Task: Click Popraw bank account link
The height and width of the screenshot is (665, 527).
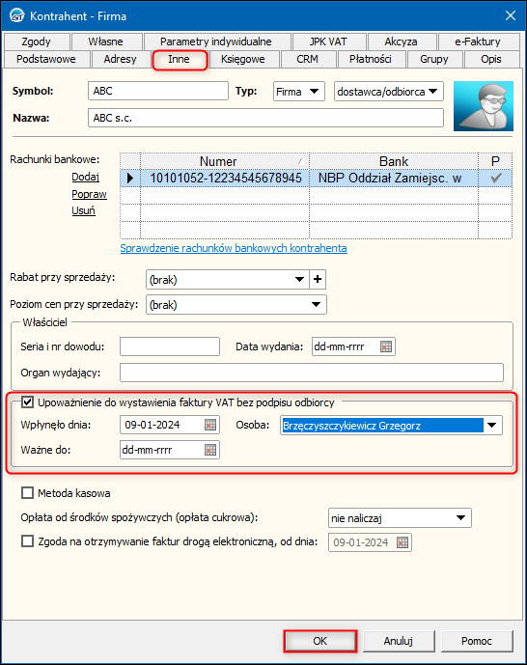Action: tap(89, 194)
